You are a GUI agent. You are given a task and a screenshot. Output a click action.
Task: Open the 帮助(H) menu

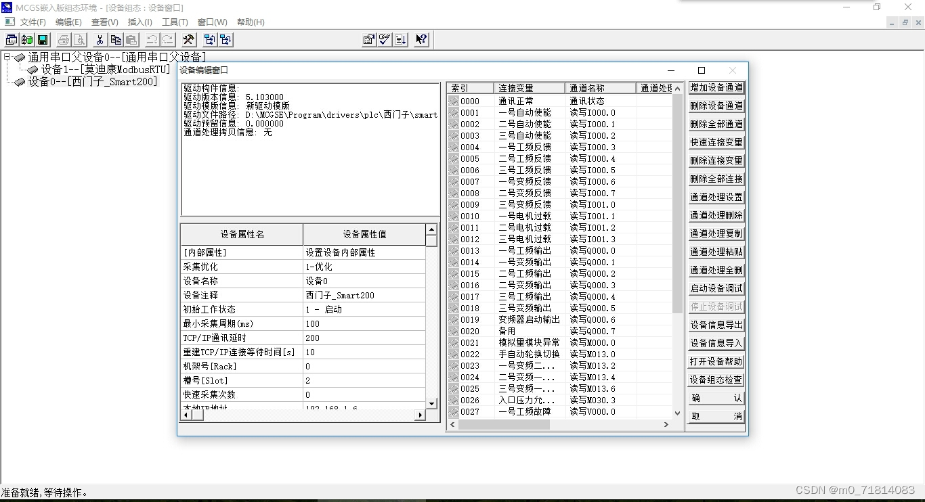coord(251,22)
